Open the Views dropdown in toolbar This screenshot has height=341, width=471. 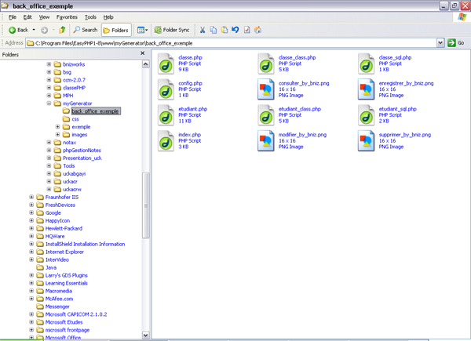[142, 30]
